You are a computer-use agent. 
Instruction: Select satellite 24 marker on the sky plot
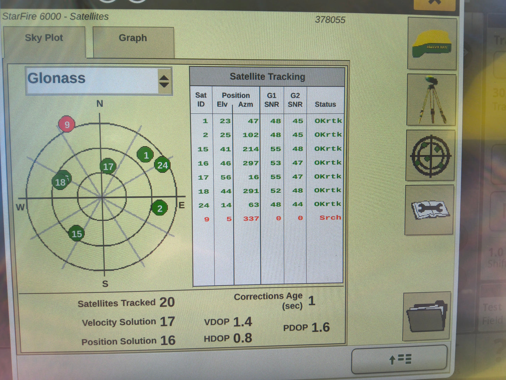point(162,165)
